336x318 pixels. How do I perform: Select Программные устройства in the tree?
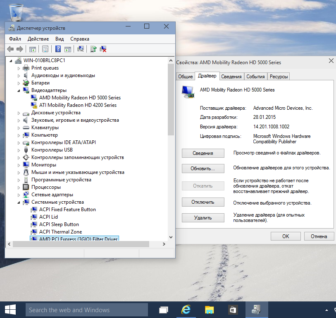pyautogui.click(x=61, y=180)
